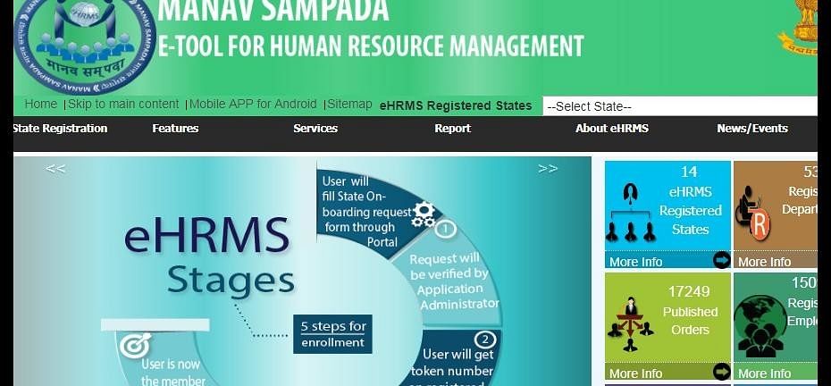Click the '5 steps for enrollment' box
831x386 pixels.
332,334
